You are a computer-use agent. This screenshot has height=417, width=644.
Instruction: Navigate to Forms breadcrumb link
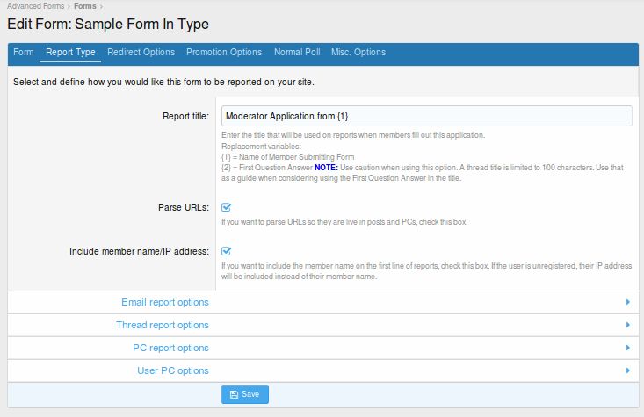click(x=85, y=6)
